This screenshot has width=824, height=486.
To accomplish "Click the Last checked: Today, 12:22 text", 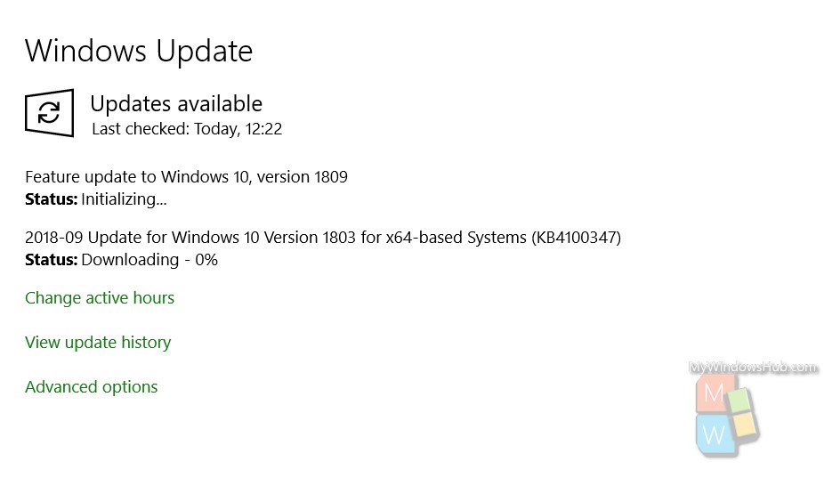I will pos(187,129).
